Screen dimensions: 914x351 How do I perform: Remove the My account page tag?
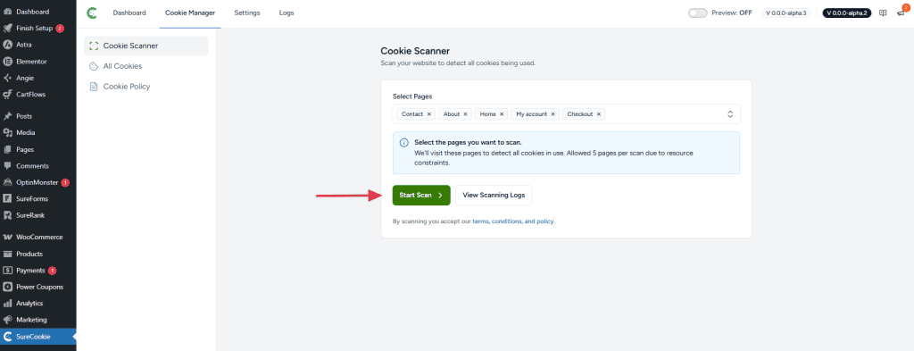pyautogui.click(x=553, y=114)
